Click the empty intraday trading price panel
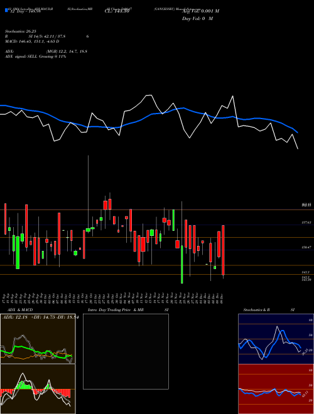The width and height of the screenshot is (314, 414). click(x=126, y=351)
